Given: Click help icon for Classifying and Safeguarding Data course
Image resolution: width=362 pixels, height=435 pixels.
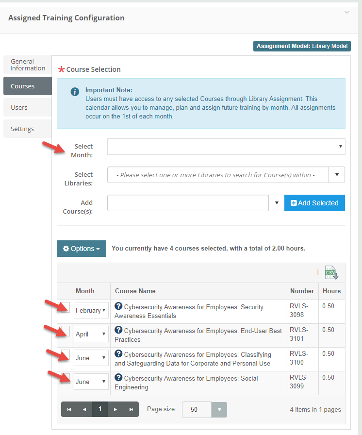Looking at the screenshot, I should click(118, 354).
